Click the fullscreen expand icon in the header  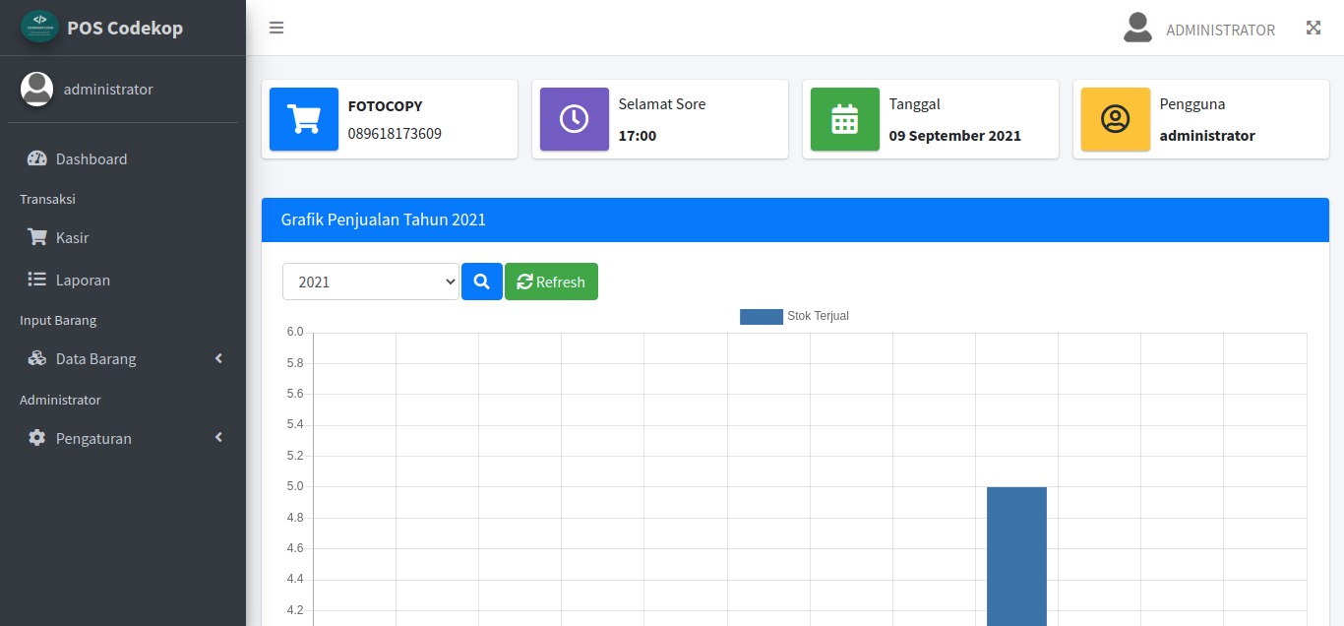(x=1313, y=28)
